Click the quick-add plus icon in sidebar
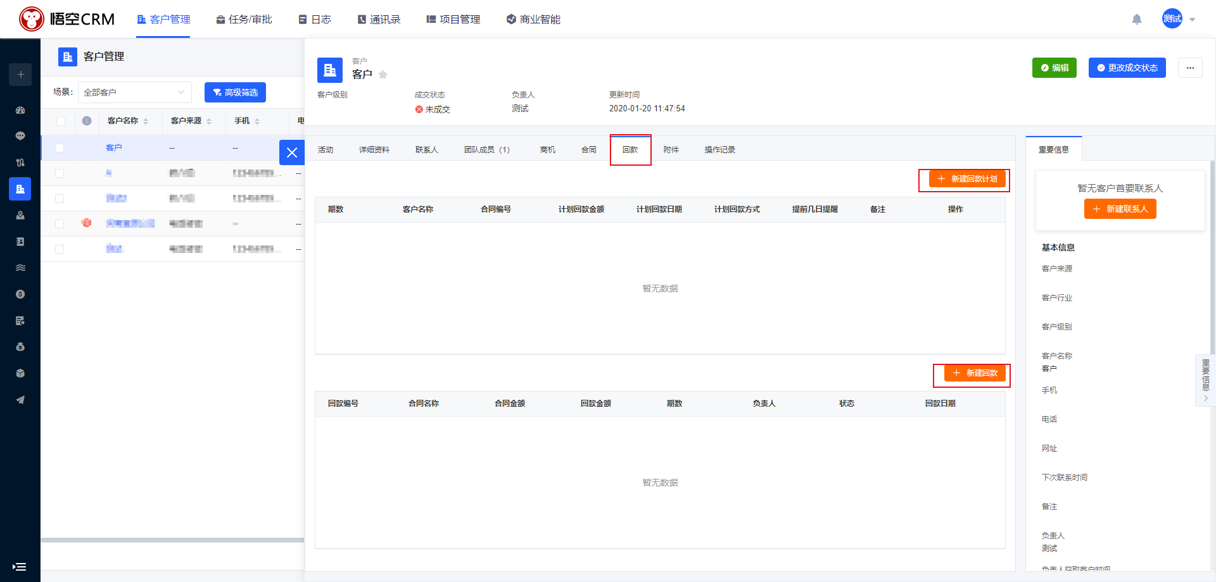The width and height of the screenshot is (1216, 582). [x=20, y=75]
